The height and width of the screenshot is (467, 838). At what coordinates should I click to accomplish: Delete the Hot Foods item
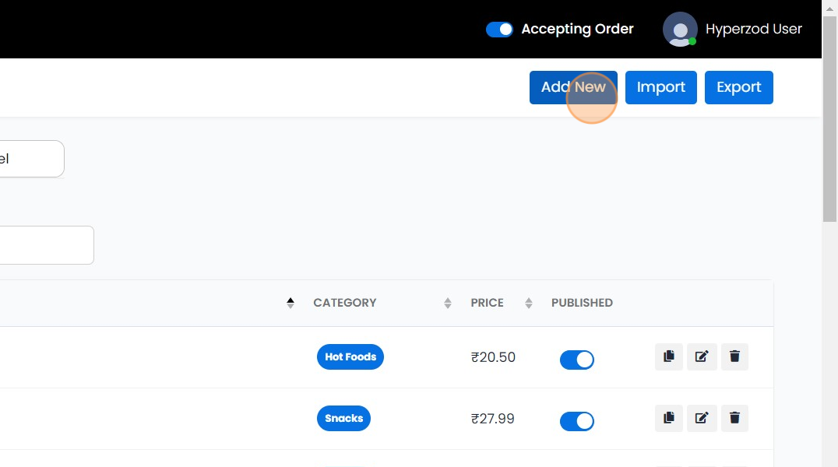[734, 356]
